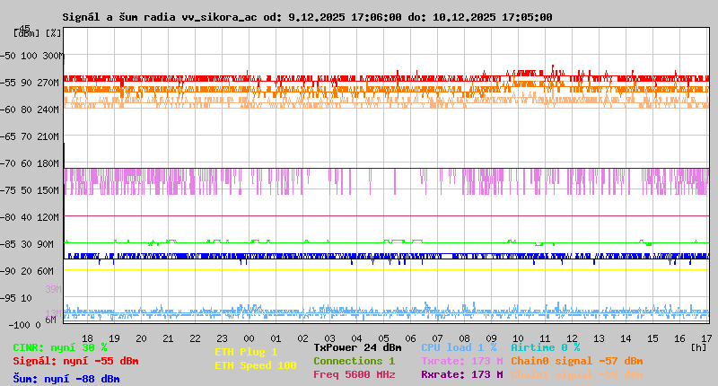Click the 'Chain0 signal -57 dBm' legend label
This screenshot has width=718, height=386.
576,361
